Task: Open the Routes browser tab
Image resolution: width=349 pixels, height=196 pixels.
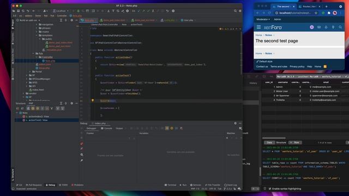Action: pos(310,7)
